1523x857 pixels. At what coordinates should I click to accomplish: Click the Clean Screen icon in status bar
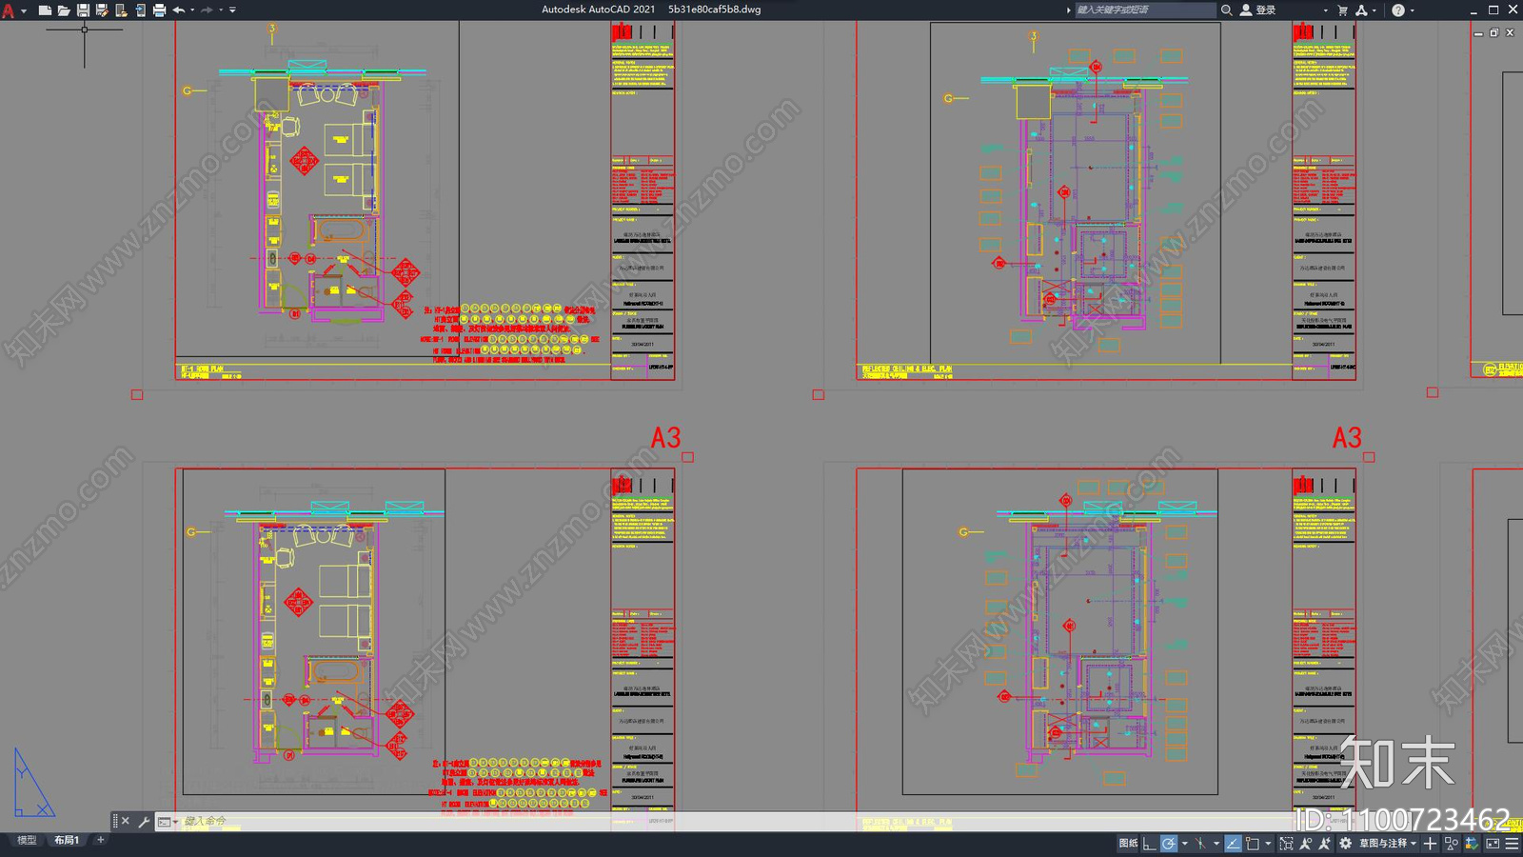coord(1492,844)
